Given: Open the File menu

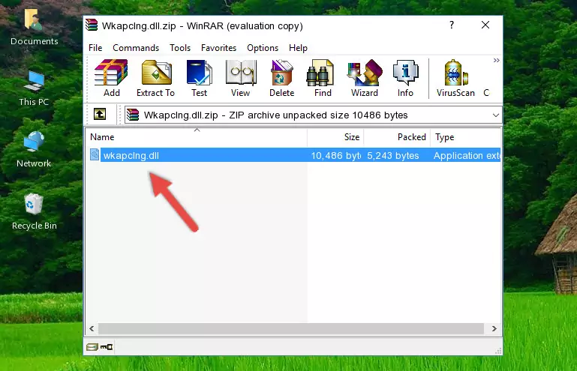Looking at the screenshot, I should 95,48.
